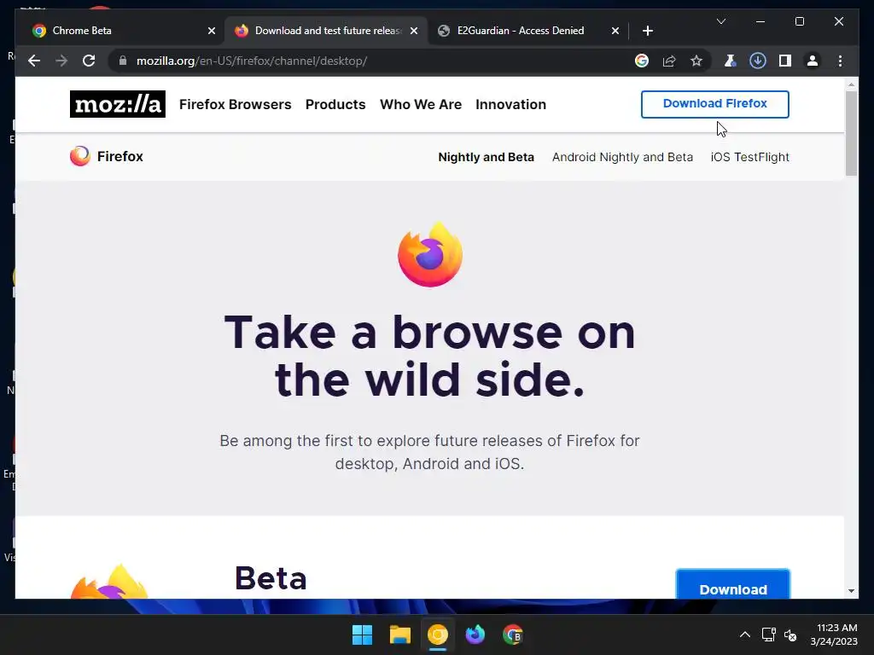This screenshot has width=874, height=655.
Task: Launch Firefox Nightly from taskbar
Action: tap(475, 635)
